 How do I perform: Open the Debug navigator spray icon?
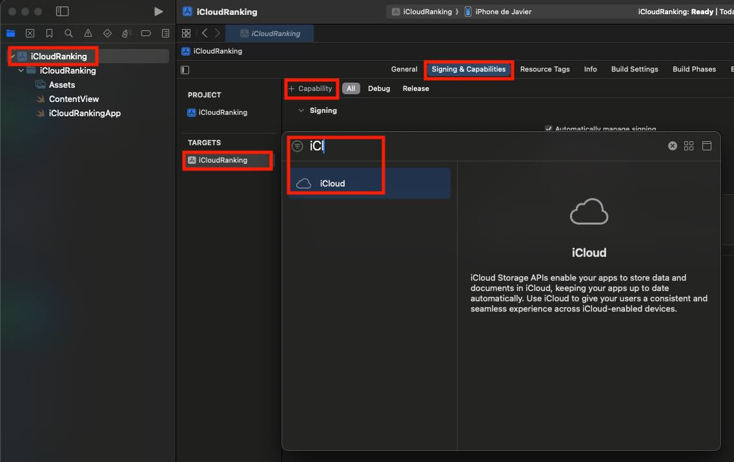[127, 34]
